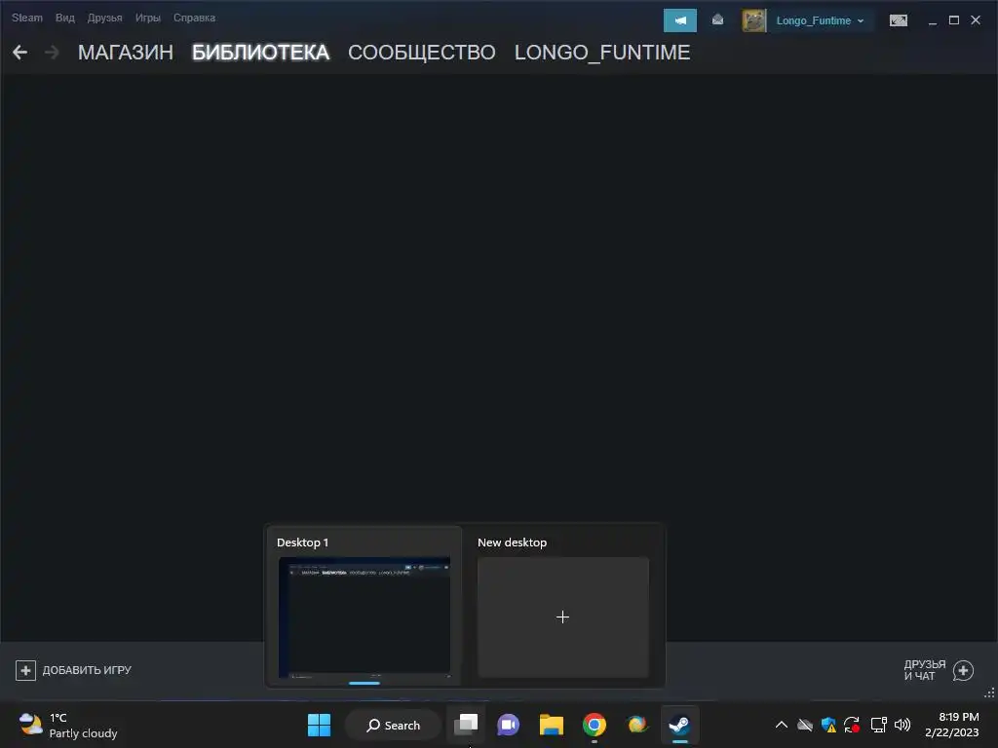Open the Друзья menu
Image resolution: width=998 pixels, height=748 pixels.
104,18
